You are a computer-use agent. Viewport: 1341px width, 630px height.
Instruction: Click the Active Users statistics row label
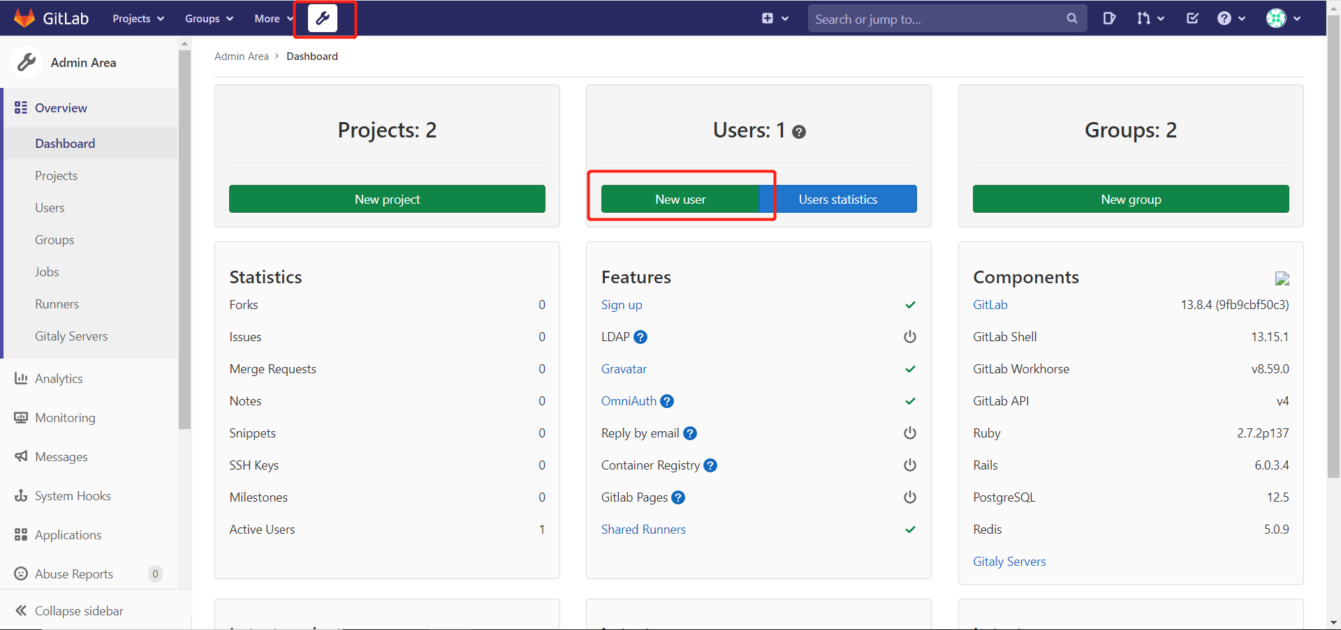pyautogui.click(x=262, y=530)
